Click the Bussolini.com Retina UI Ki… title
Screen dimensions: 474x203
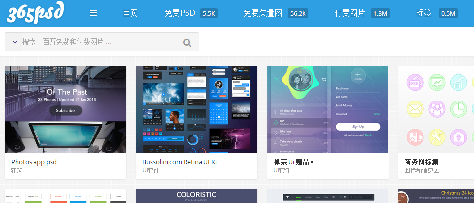[x=183, y=162]
